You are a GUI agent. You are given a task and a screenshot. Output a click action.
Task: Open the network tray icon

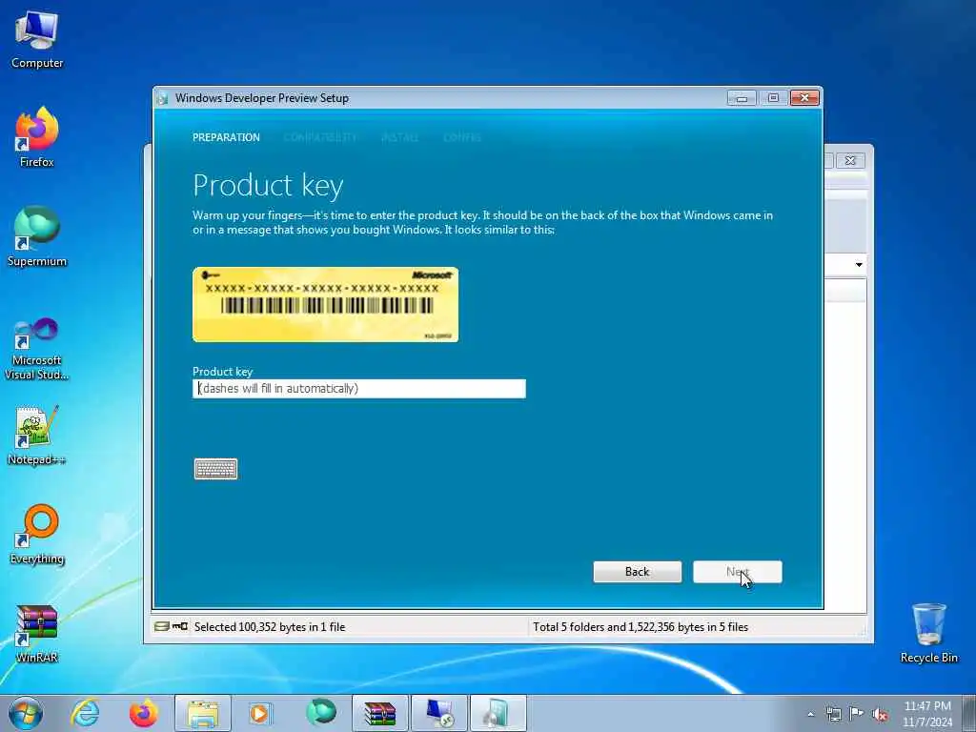[x=833, y=714]
